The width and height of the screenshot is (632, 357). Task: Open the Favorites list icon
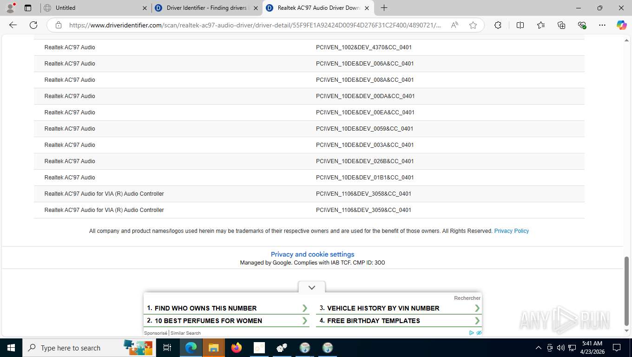pos(541,25)
